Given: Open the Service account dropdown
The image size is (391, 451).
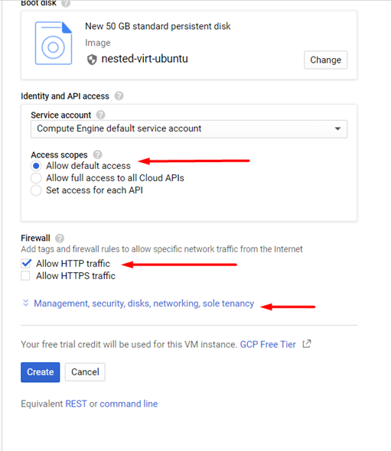Looking at the screenshot, I should coord(189,129).
